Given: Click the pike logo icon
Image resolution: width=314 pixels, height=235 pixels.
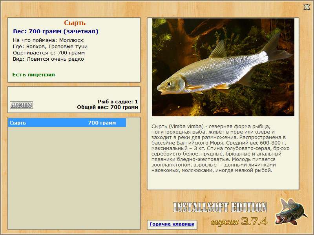Looking at the screenshot, I should click(290, 211).
